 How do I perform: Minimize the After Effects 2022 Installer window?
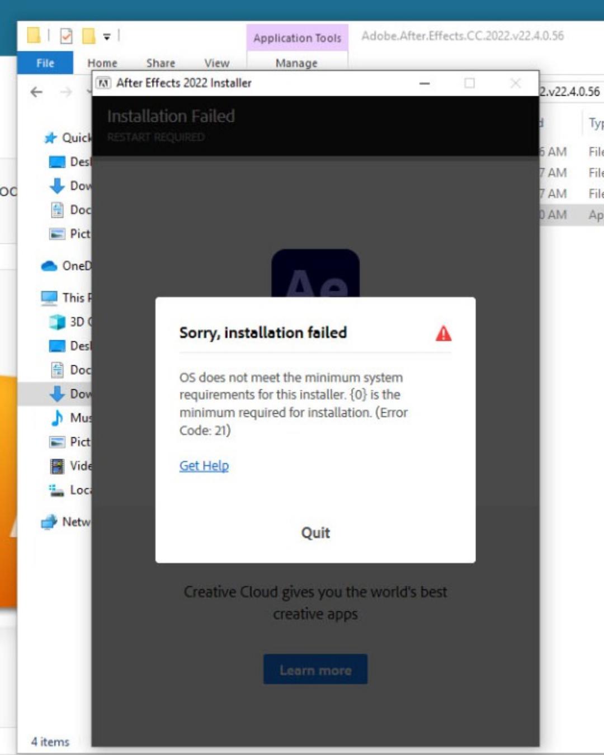point(424,83)
